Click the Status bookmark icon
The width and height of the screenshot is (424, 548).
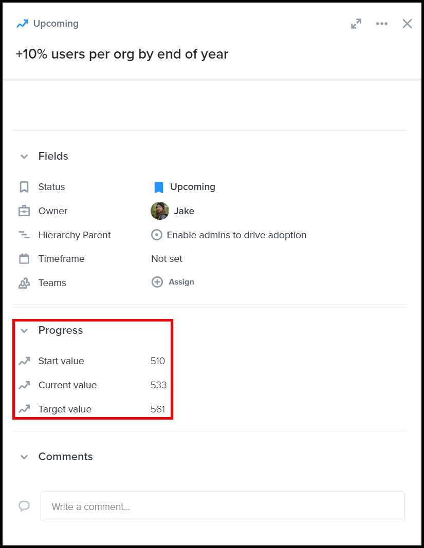point(24,187)
